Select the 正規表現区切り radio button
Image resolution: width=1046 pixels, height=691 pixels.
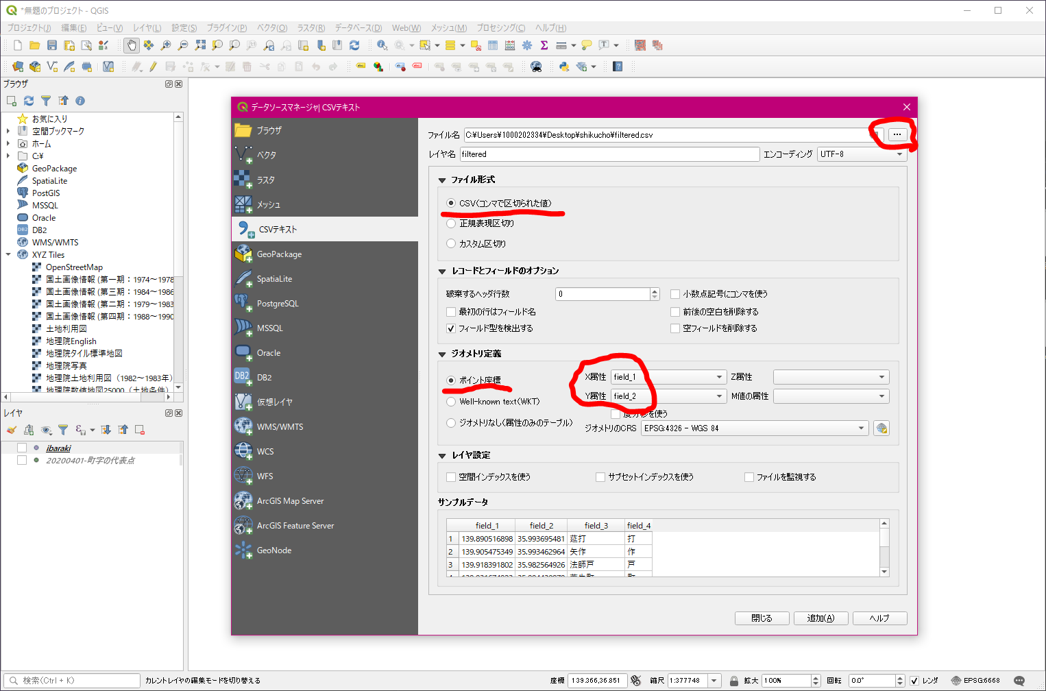[451, 223]
